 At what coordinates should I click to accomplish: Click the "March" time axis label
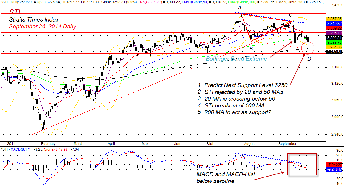(x=78, y=144)
